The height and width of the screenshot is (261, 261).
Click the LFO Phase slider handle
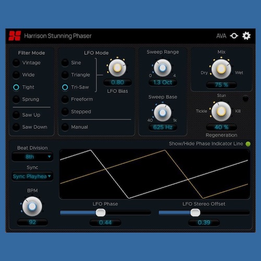(101, 212)
